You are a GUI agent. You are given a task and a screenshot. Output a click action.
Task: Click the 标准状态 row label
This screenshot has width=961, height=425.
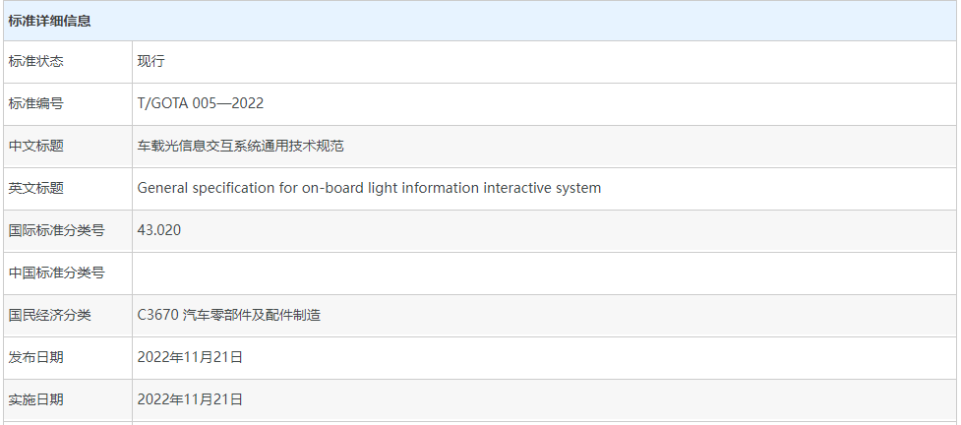coord(36,61)
